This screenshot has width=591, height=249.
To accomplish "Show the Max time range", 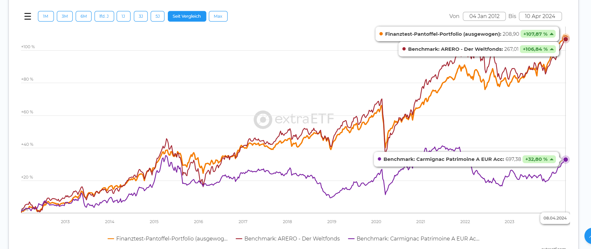I will (x=218, y=16).
